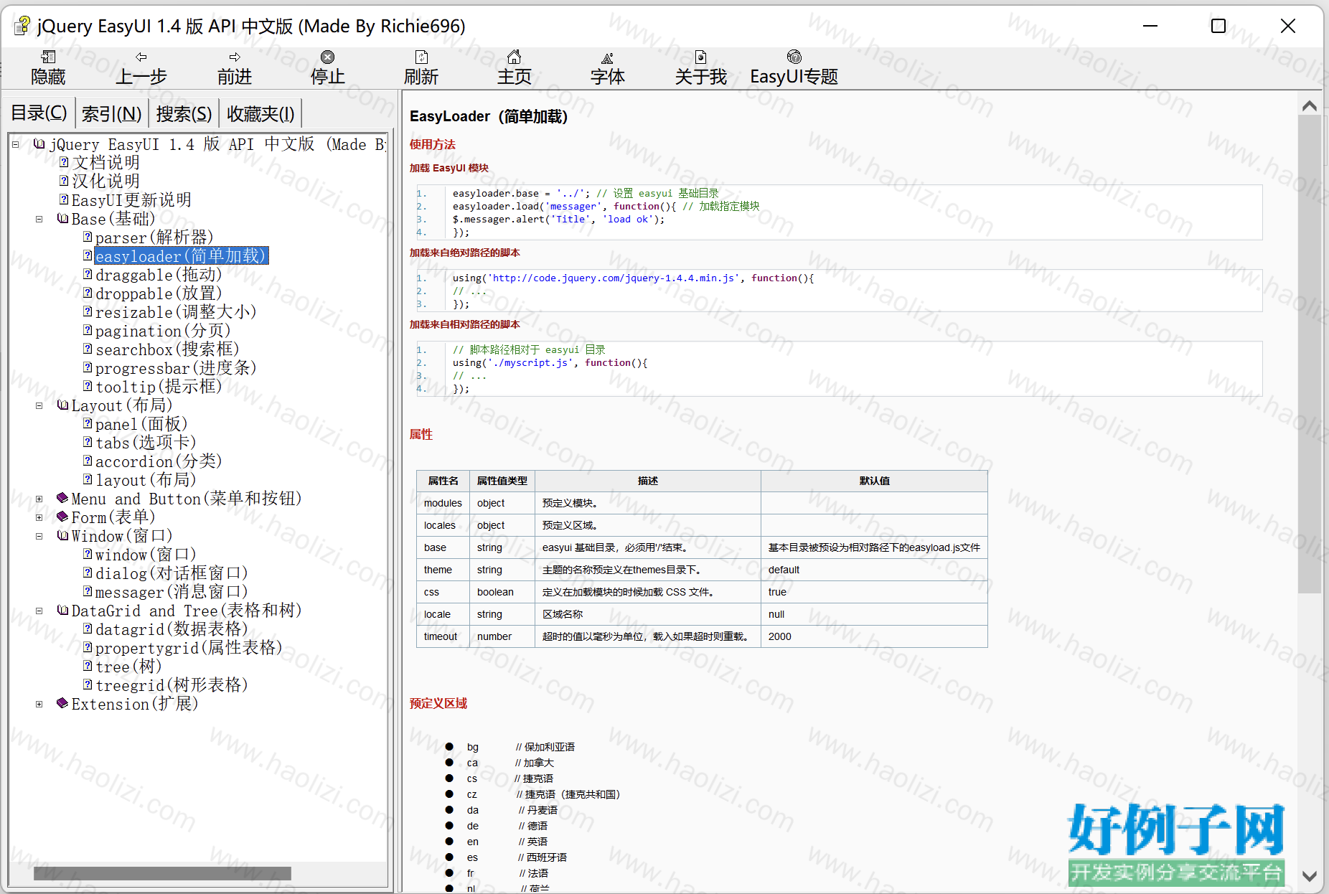Collapse the root jQuery EasyUI 1.4 node
Viewport: 1329px width, 894px height.
tap(15, 145)
